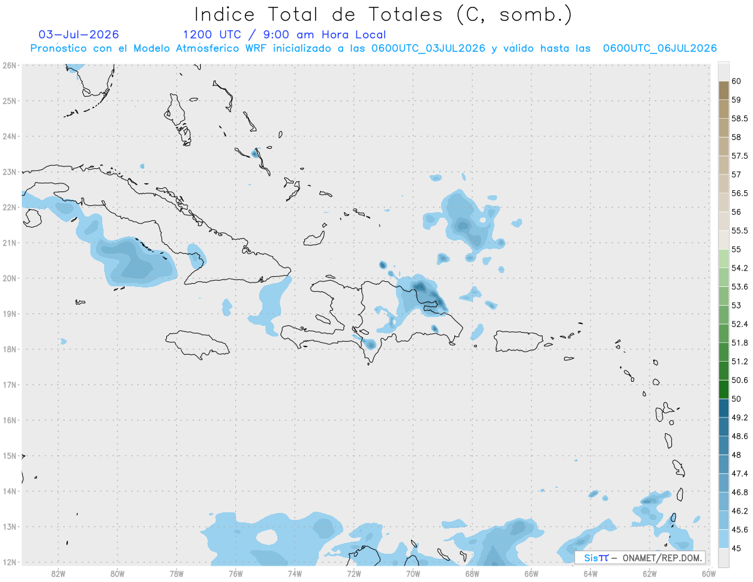Screen dimensions: 753x582
Task: Click the legend value 50.6
Action: pos(740,380)
